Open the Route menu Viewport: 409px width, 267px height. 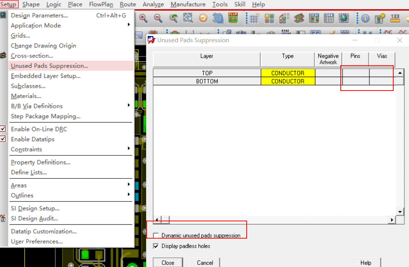[128, 5]
